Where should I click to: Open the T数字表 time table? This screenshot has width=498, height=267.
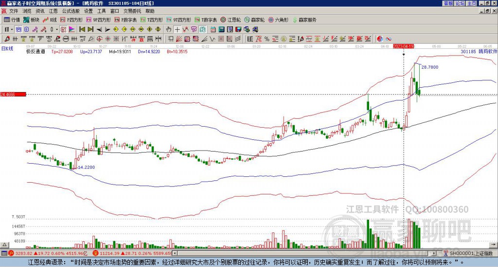pyautogui.click(x=206, y=19)
